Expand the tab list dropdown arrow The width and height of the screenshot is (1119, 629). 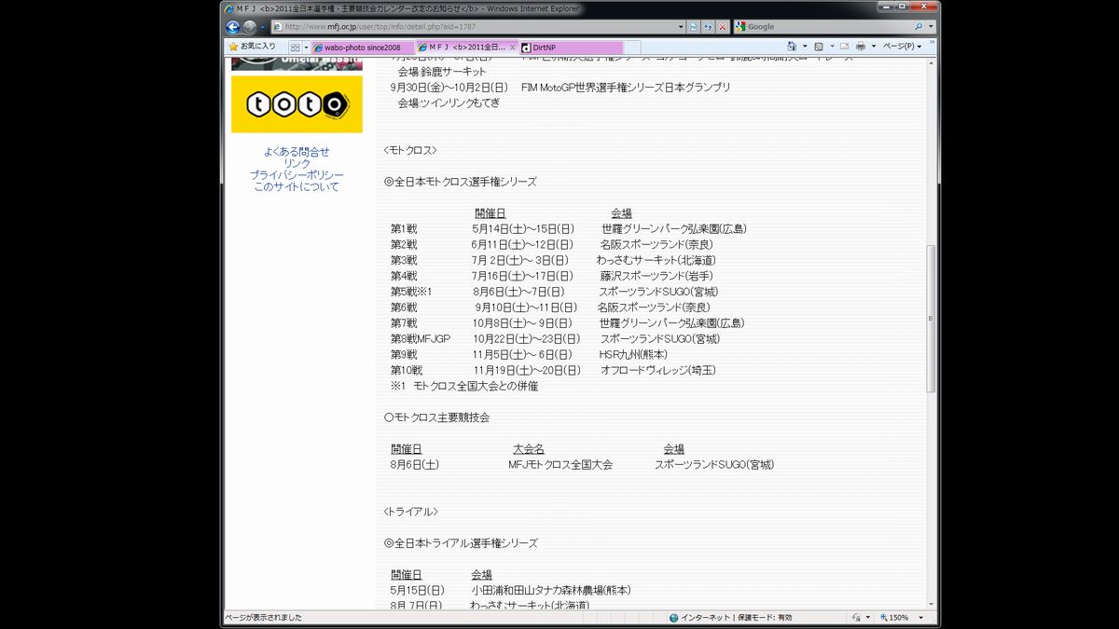point(306,47)
